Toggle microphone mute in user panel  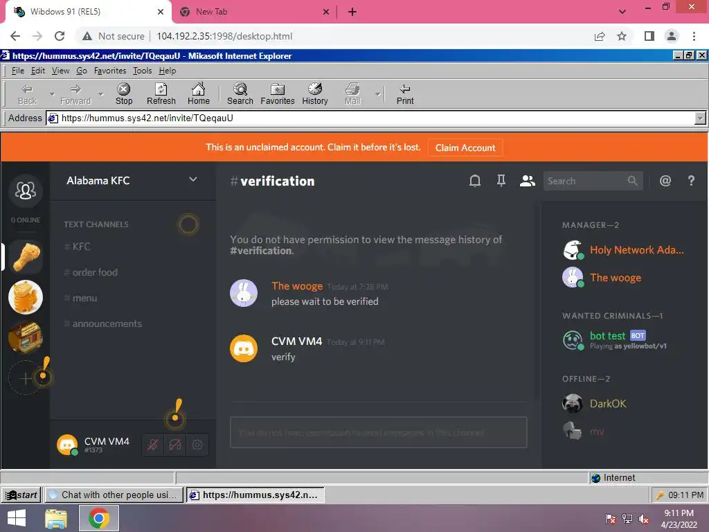[x=153, y=445]
